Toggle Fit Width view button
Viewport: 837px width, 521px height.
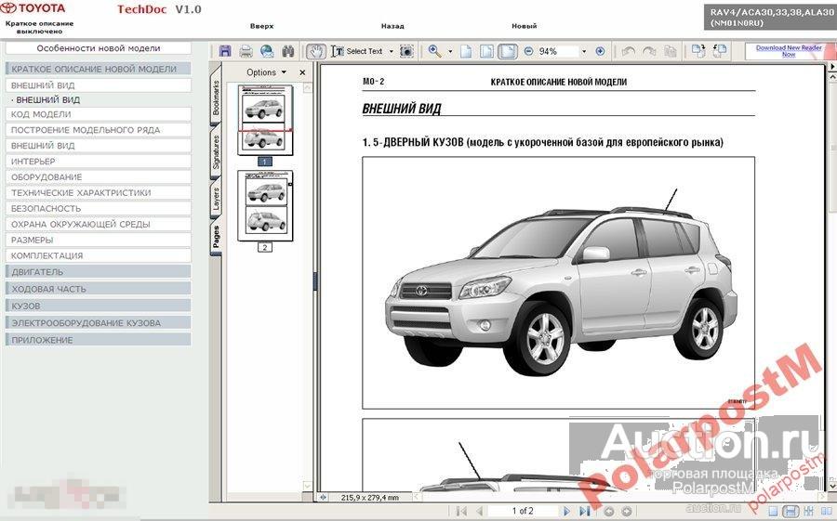[508, 51]
